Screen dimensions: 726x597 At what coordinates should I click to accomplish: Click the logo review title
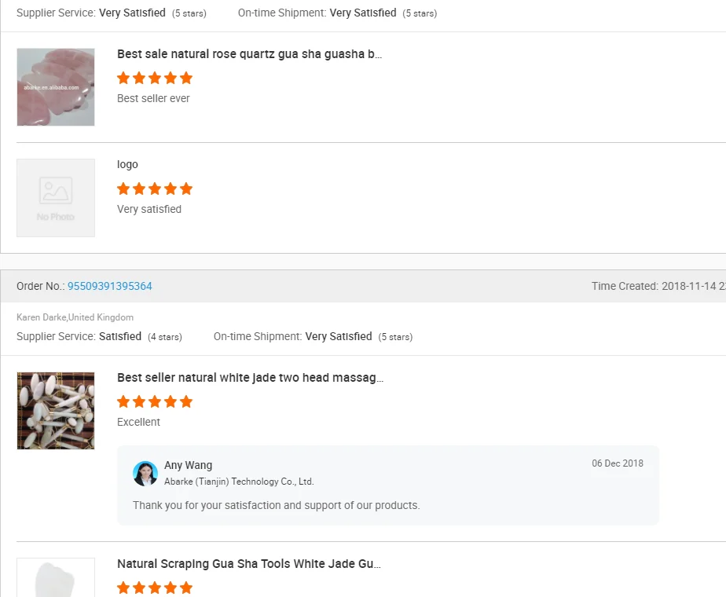(127, 165)
